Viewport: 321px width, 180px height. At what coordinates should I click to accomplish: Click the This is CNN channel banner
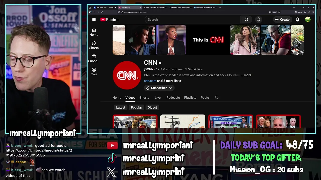coord(208,40)
